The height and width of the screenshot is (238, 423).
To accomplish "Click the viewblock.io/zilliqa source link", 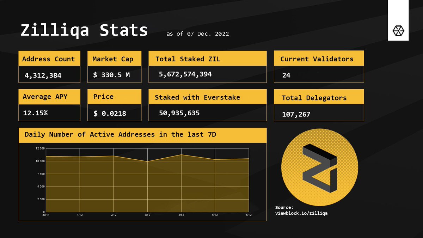I will (x=301, y=213).
